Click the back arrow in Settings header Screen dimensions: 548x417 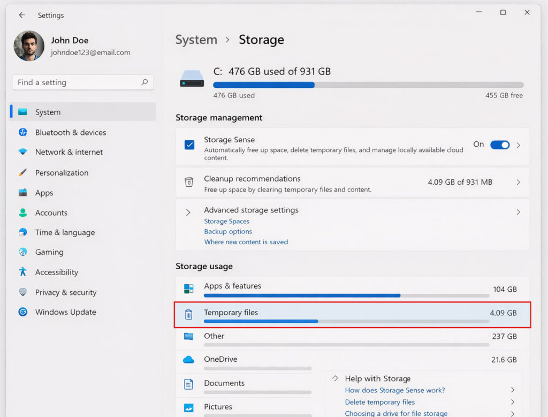[22, 15]
